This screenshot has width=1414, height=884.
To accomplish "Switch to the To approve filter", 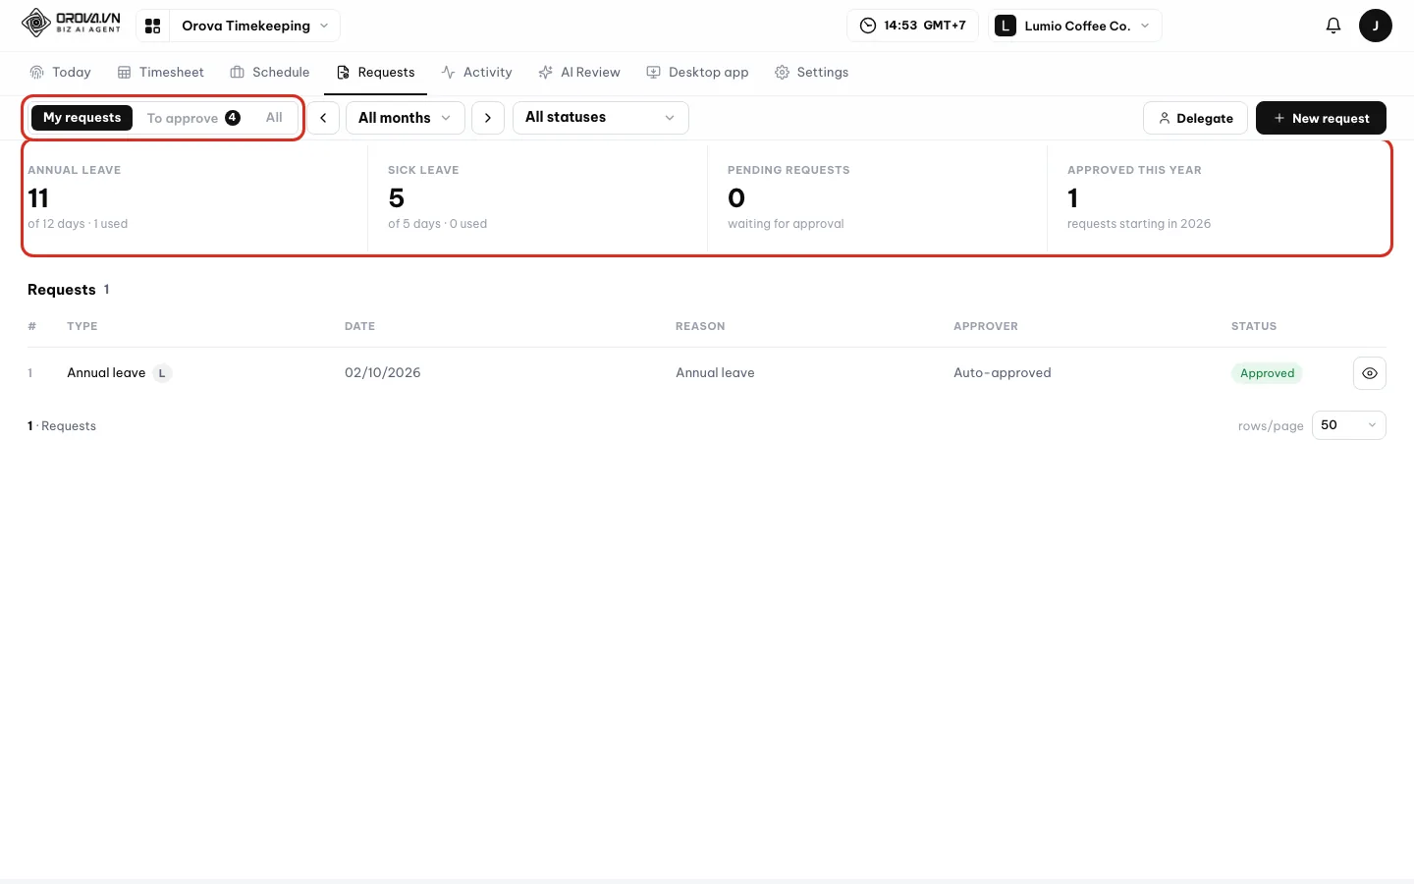I will (193, 118).
